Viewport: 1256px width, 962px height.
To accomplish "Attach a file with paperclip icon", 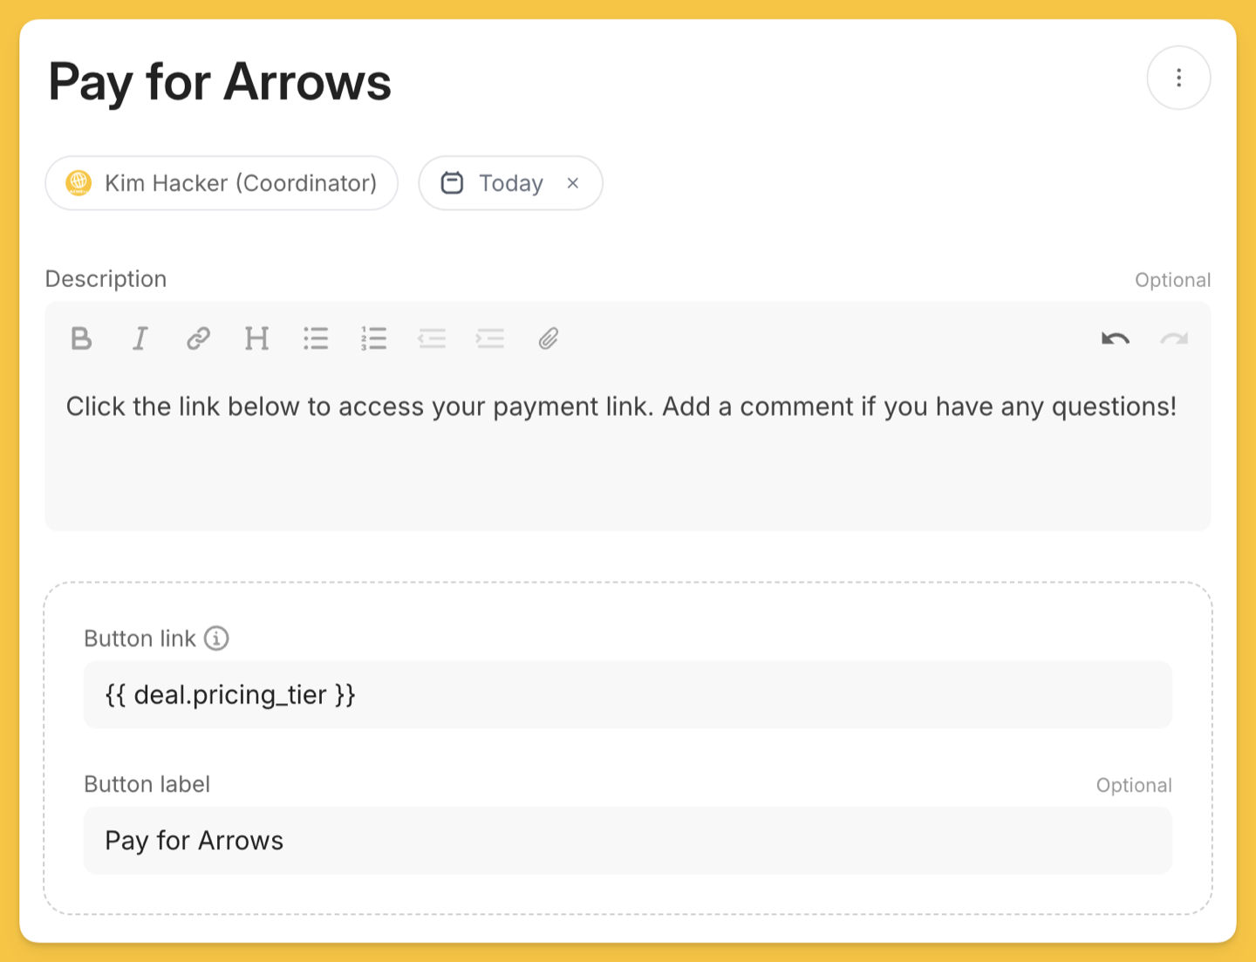I will pyautogui.click(x=548, y=338).
